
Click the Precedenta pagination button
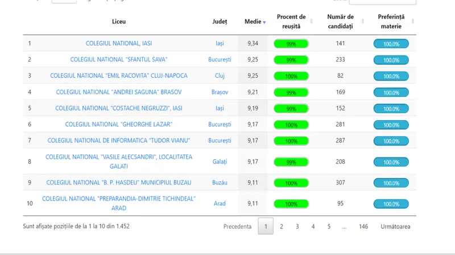pyautogui.click(x=237, y=227)
